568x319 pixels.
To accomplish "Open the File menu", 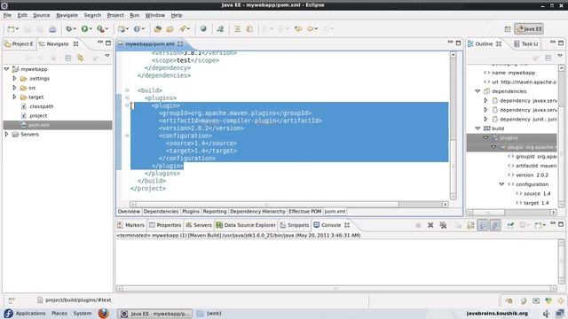I will pyautogui.click(x=7, y=15).
